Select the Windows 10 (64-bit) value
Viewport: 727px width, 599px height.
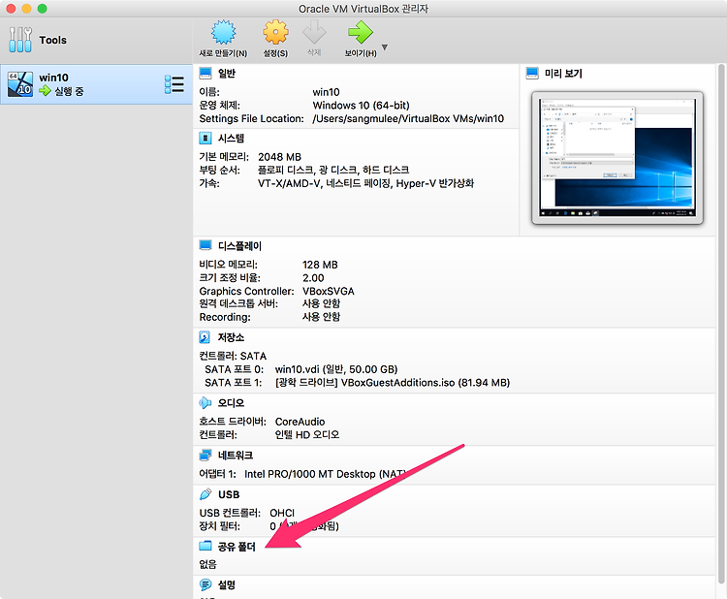point(361,106)
